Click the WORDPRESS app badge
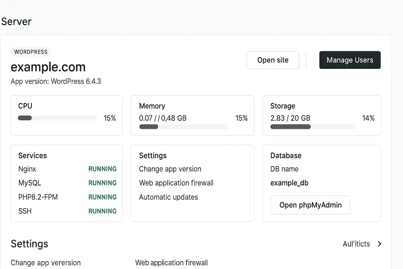403x269 pixels. coord(30,52)
